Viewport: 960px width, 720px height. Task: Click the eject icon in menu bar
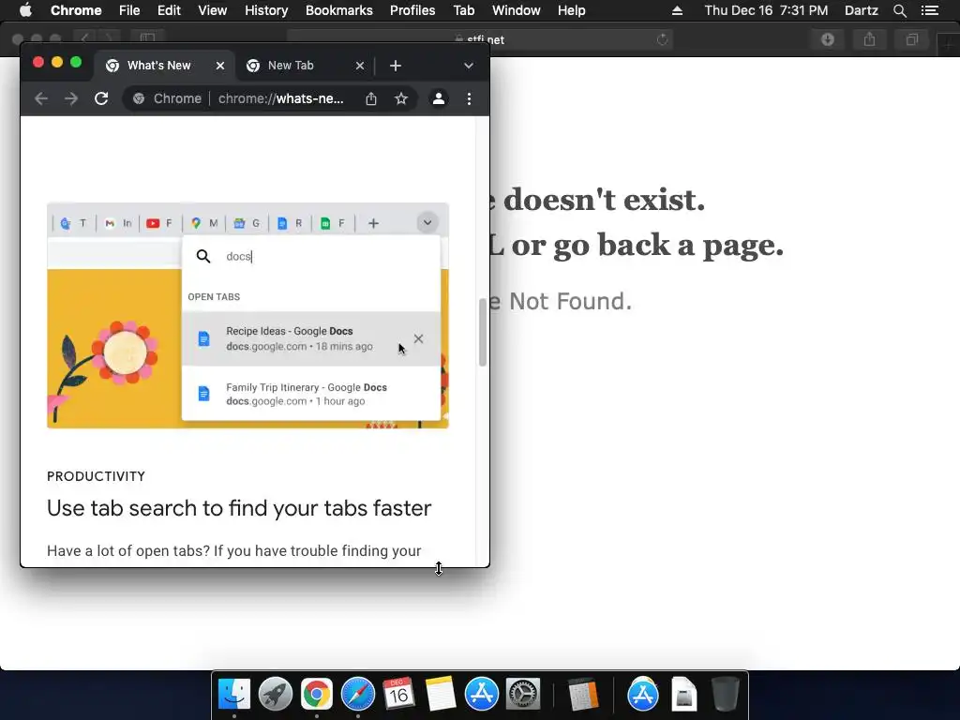click(677, 10)
